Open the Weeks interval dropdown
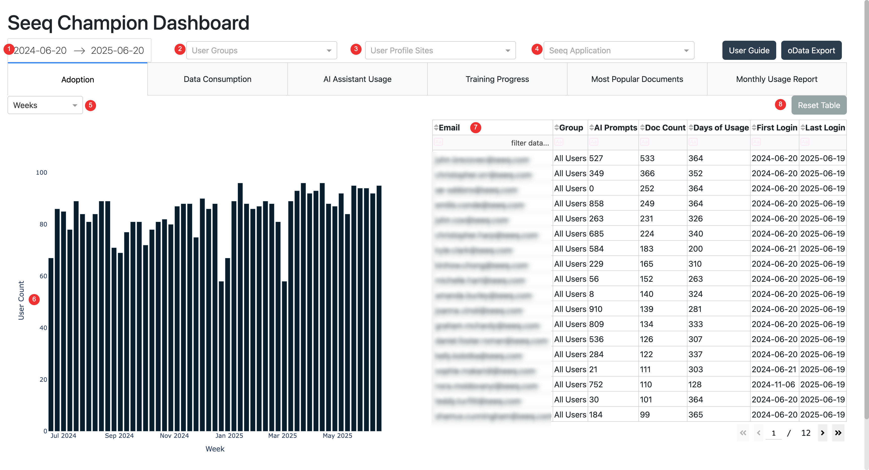The height and width of the screenshot is (470, 869). (45, 105)
